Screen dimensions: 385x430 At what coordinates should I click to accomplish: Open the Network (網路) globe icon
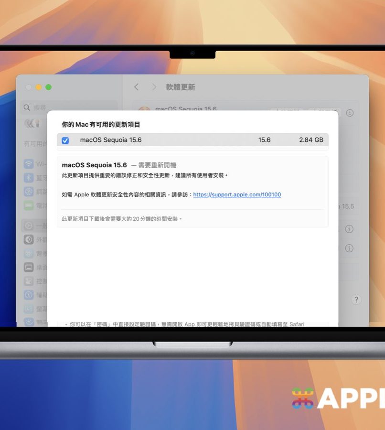point(29,192)
